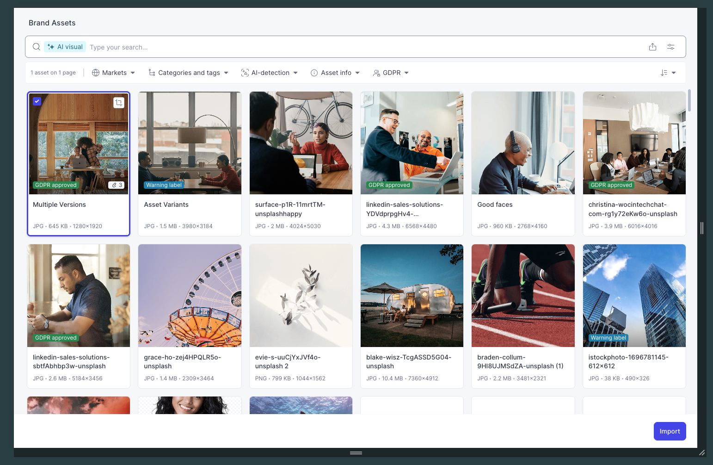Viewport: 713px width, 465px height.
Task: Click the asset grid vertical scrollbar
Action: pos(689,100)
